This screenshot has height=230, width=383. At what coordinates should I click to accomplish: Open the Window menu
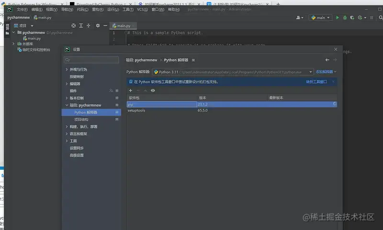pos(158,9)
